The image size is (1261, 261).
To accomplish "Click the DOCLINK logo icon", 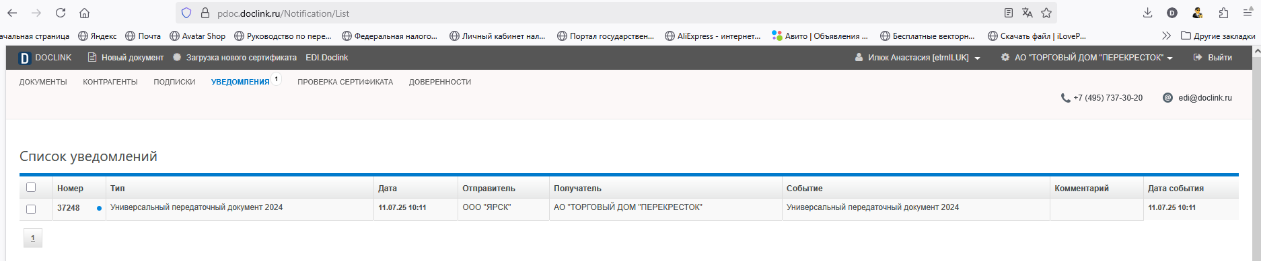I will (x=25, y=58).
